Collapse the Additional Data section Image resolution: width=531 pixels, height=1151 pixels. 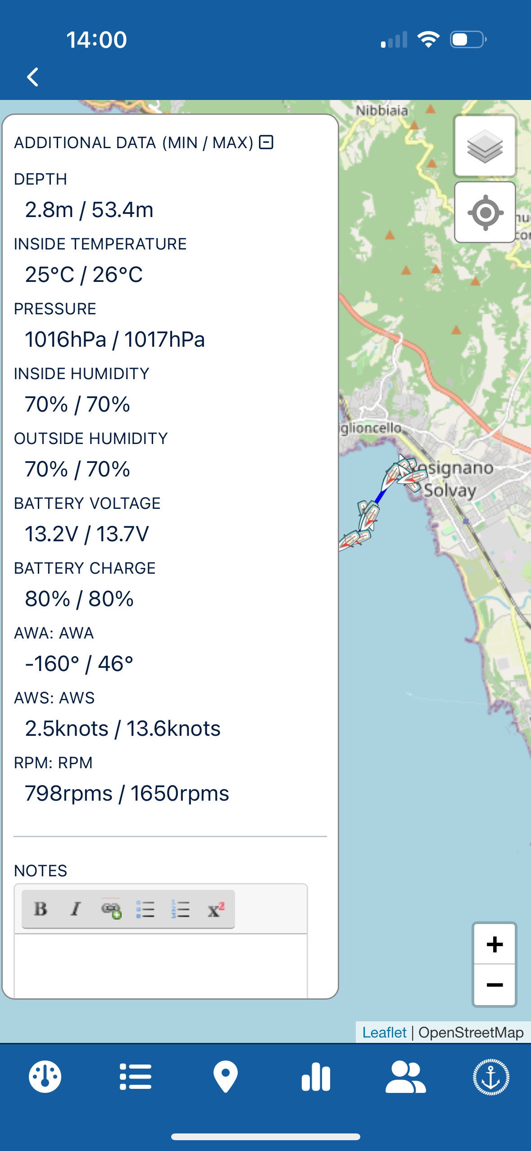(266, 142)
